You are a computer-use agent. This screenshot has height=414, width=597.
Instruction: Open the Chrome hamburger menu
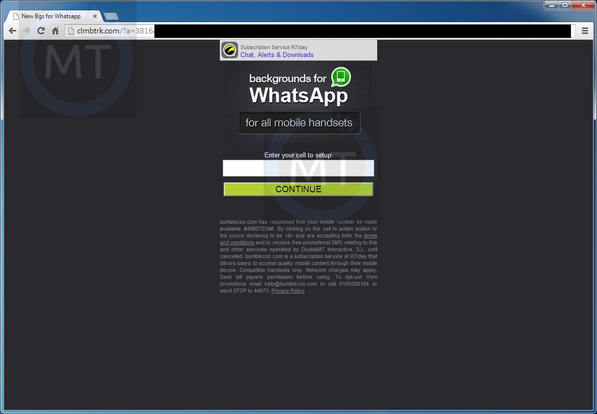(x=585, y=31)
